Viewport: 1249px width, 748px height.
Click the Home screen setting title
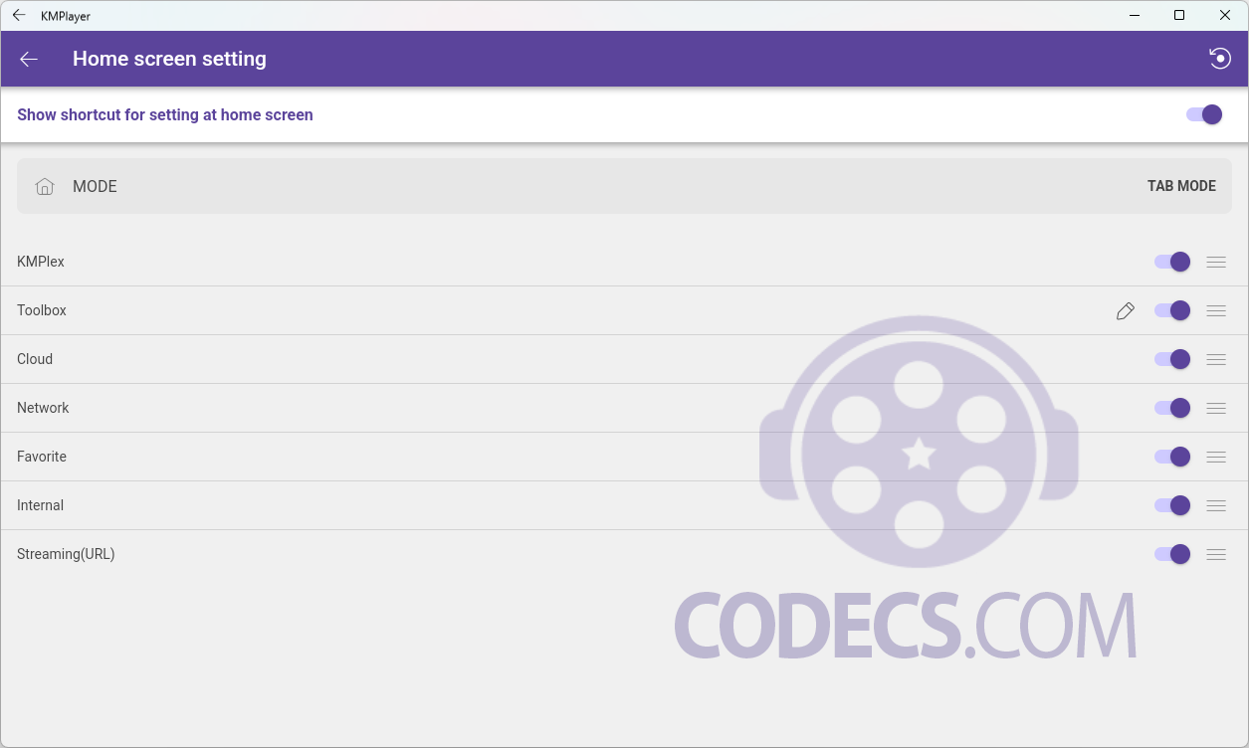coord(169,59)
